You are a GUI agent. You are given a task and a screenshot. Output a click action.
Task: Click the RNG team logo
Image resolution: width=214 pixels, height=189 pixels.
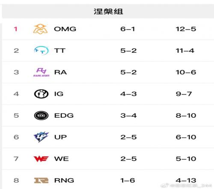pyautogui.click(x=41, y=180)
